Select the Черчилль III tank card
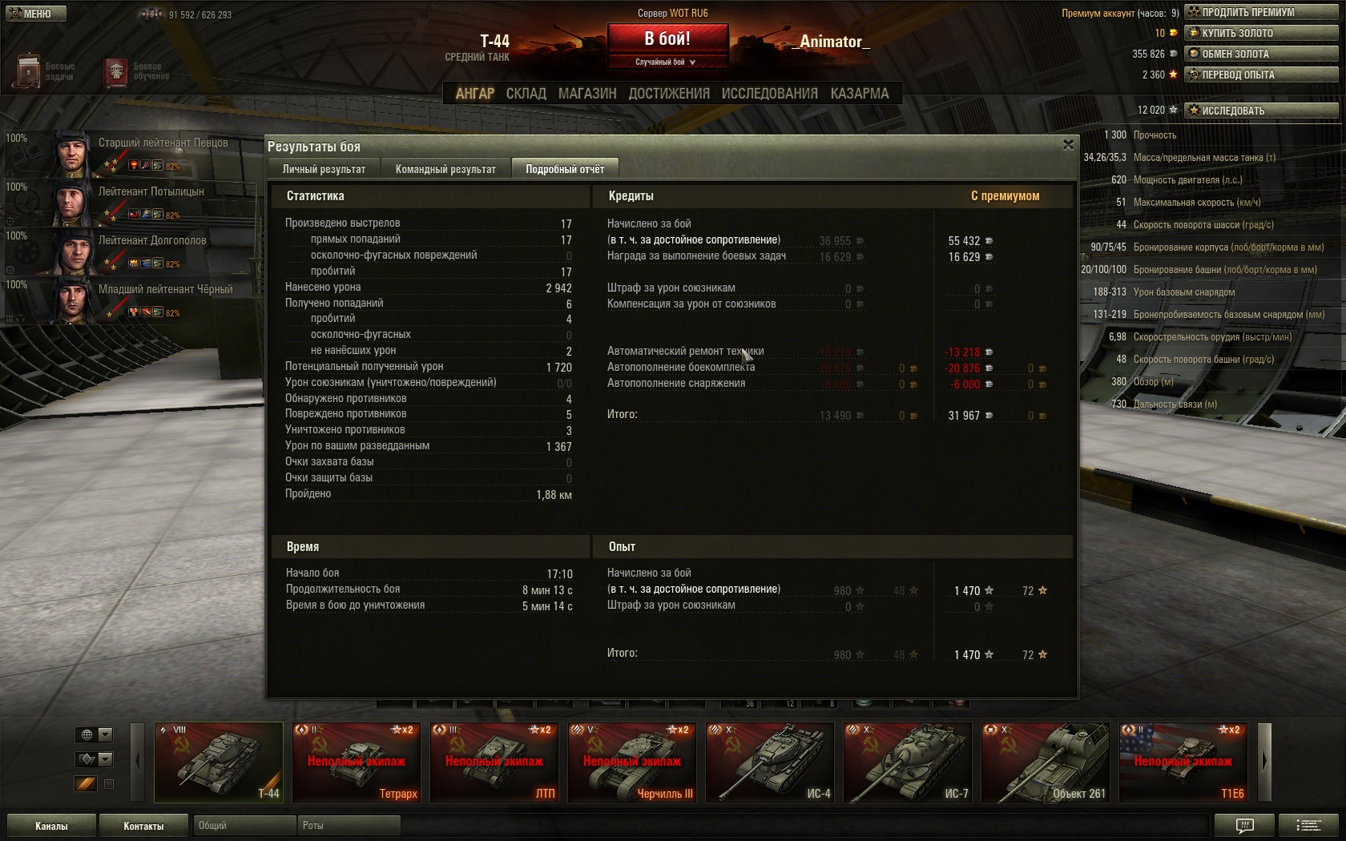 click(x=632, y=763)
